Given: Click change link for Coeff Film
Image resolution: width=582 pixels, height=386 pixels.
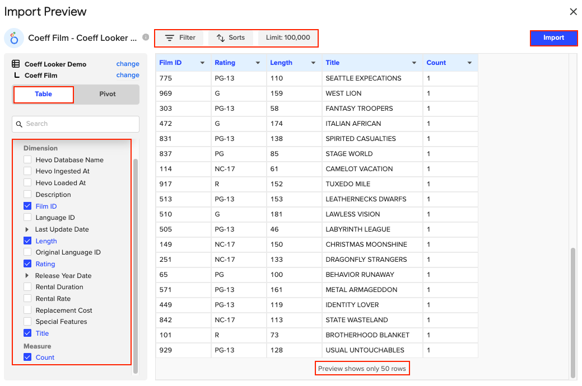Looking at the screenshot, I should [128, 75].
